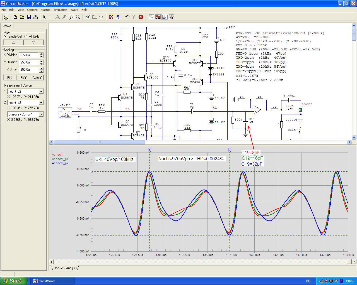Open cursor 1 waveform dropdown
The height and width of the screenshot is (285, 357).
click(41, 92)
